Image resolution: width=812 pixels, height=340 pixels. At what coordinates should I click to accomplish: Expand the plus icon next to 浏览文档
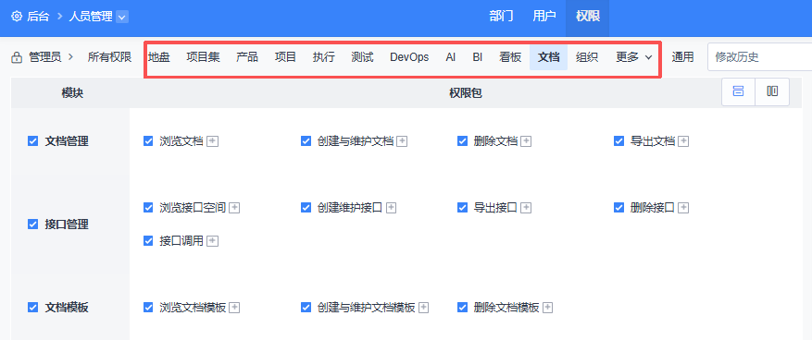click(212, 141)
